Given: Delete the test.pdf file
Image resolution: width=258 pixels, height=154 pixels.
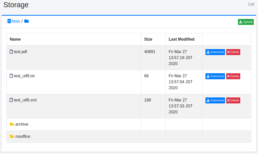Looking at the screenshot, I should [233, 52].
